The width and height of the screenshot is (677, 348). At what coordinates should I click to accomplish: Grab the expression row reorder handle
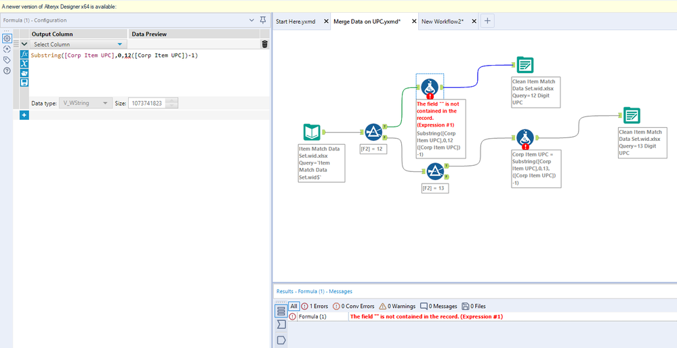click(16, 44)
